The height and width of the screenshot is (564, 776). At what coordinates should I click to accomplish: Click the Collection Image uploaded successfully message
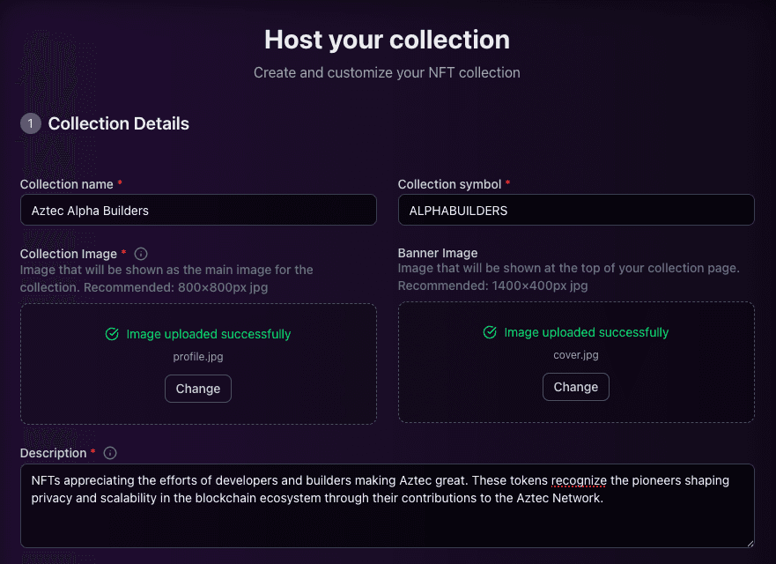(x=209, y=334)
